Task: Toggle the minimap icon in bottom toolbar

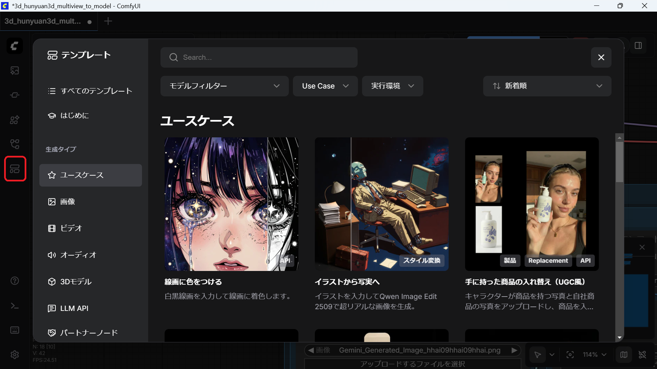Action: pyautogui.click(x=623, y=355)
